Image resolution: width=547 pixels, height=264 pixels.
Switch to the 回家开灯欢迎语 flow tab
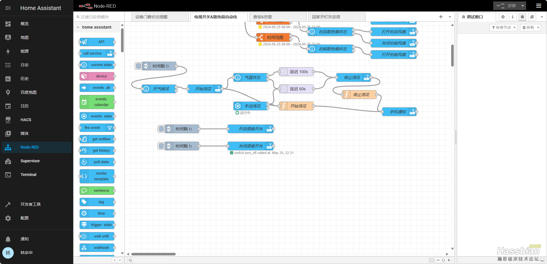pyautogui.click(x=337, y=17)
